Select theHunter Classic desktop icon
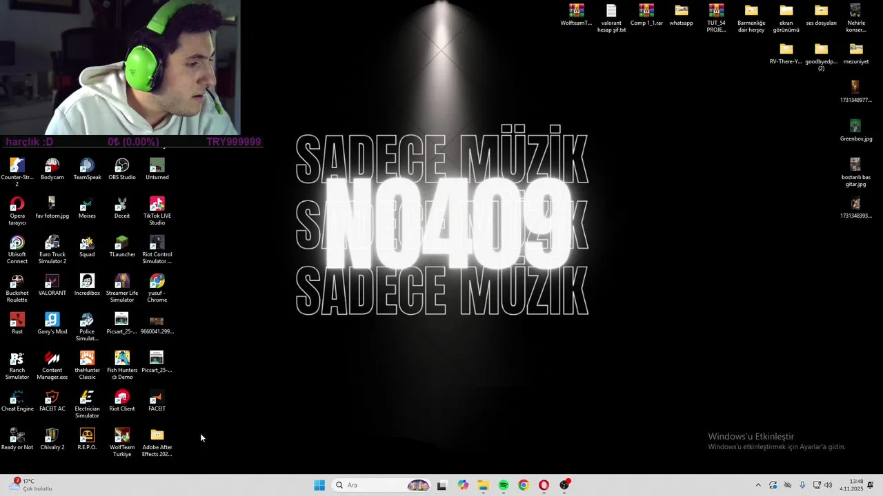The image size is (883, 496). point(87,365)
